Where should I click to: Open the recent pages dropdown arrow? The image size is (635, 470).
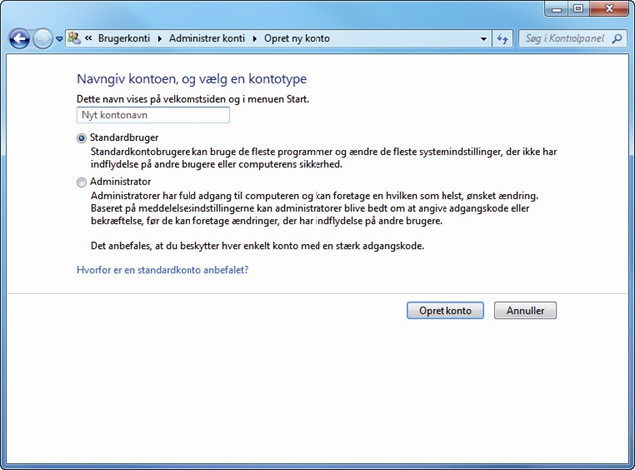(60, 39)
